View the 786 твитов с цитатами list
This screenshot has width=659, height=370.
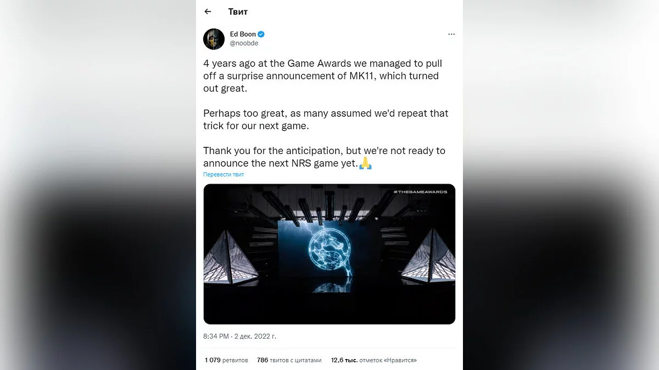pyautogui.click(x=289, y=360)
